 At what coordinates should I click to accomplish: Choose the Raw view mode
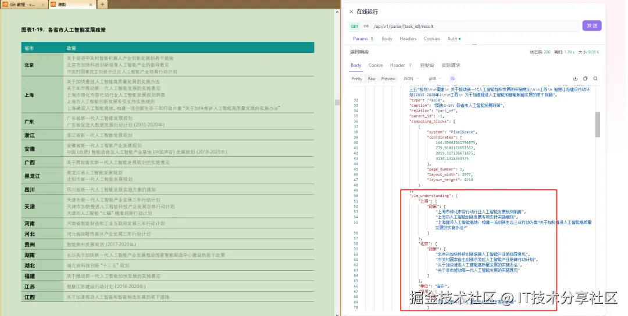(x=372, y=79)
